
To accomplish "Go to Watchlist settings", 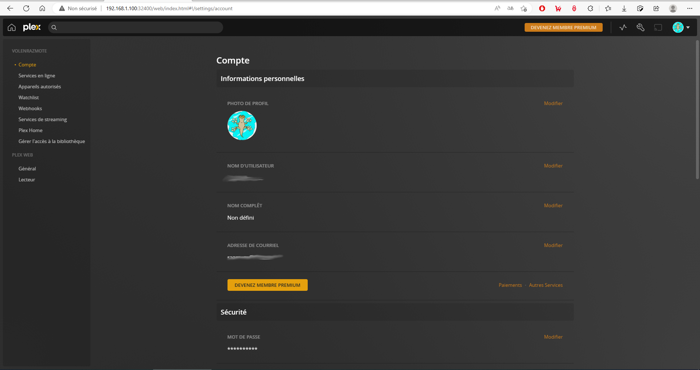I will (x=29, y=97).
